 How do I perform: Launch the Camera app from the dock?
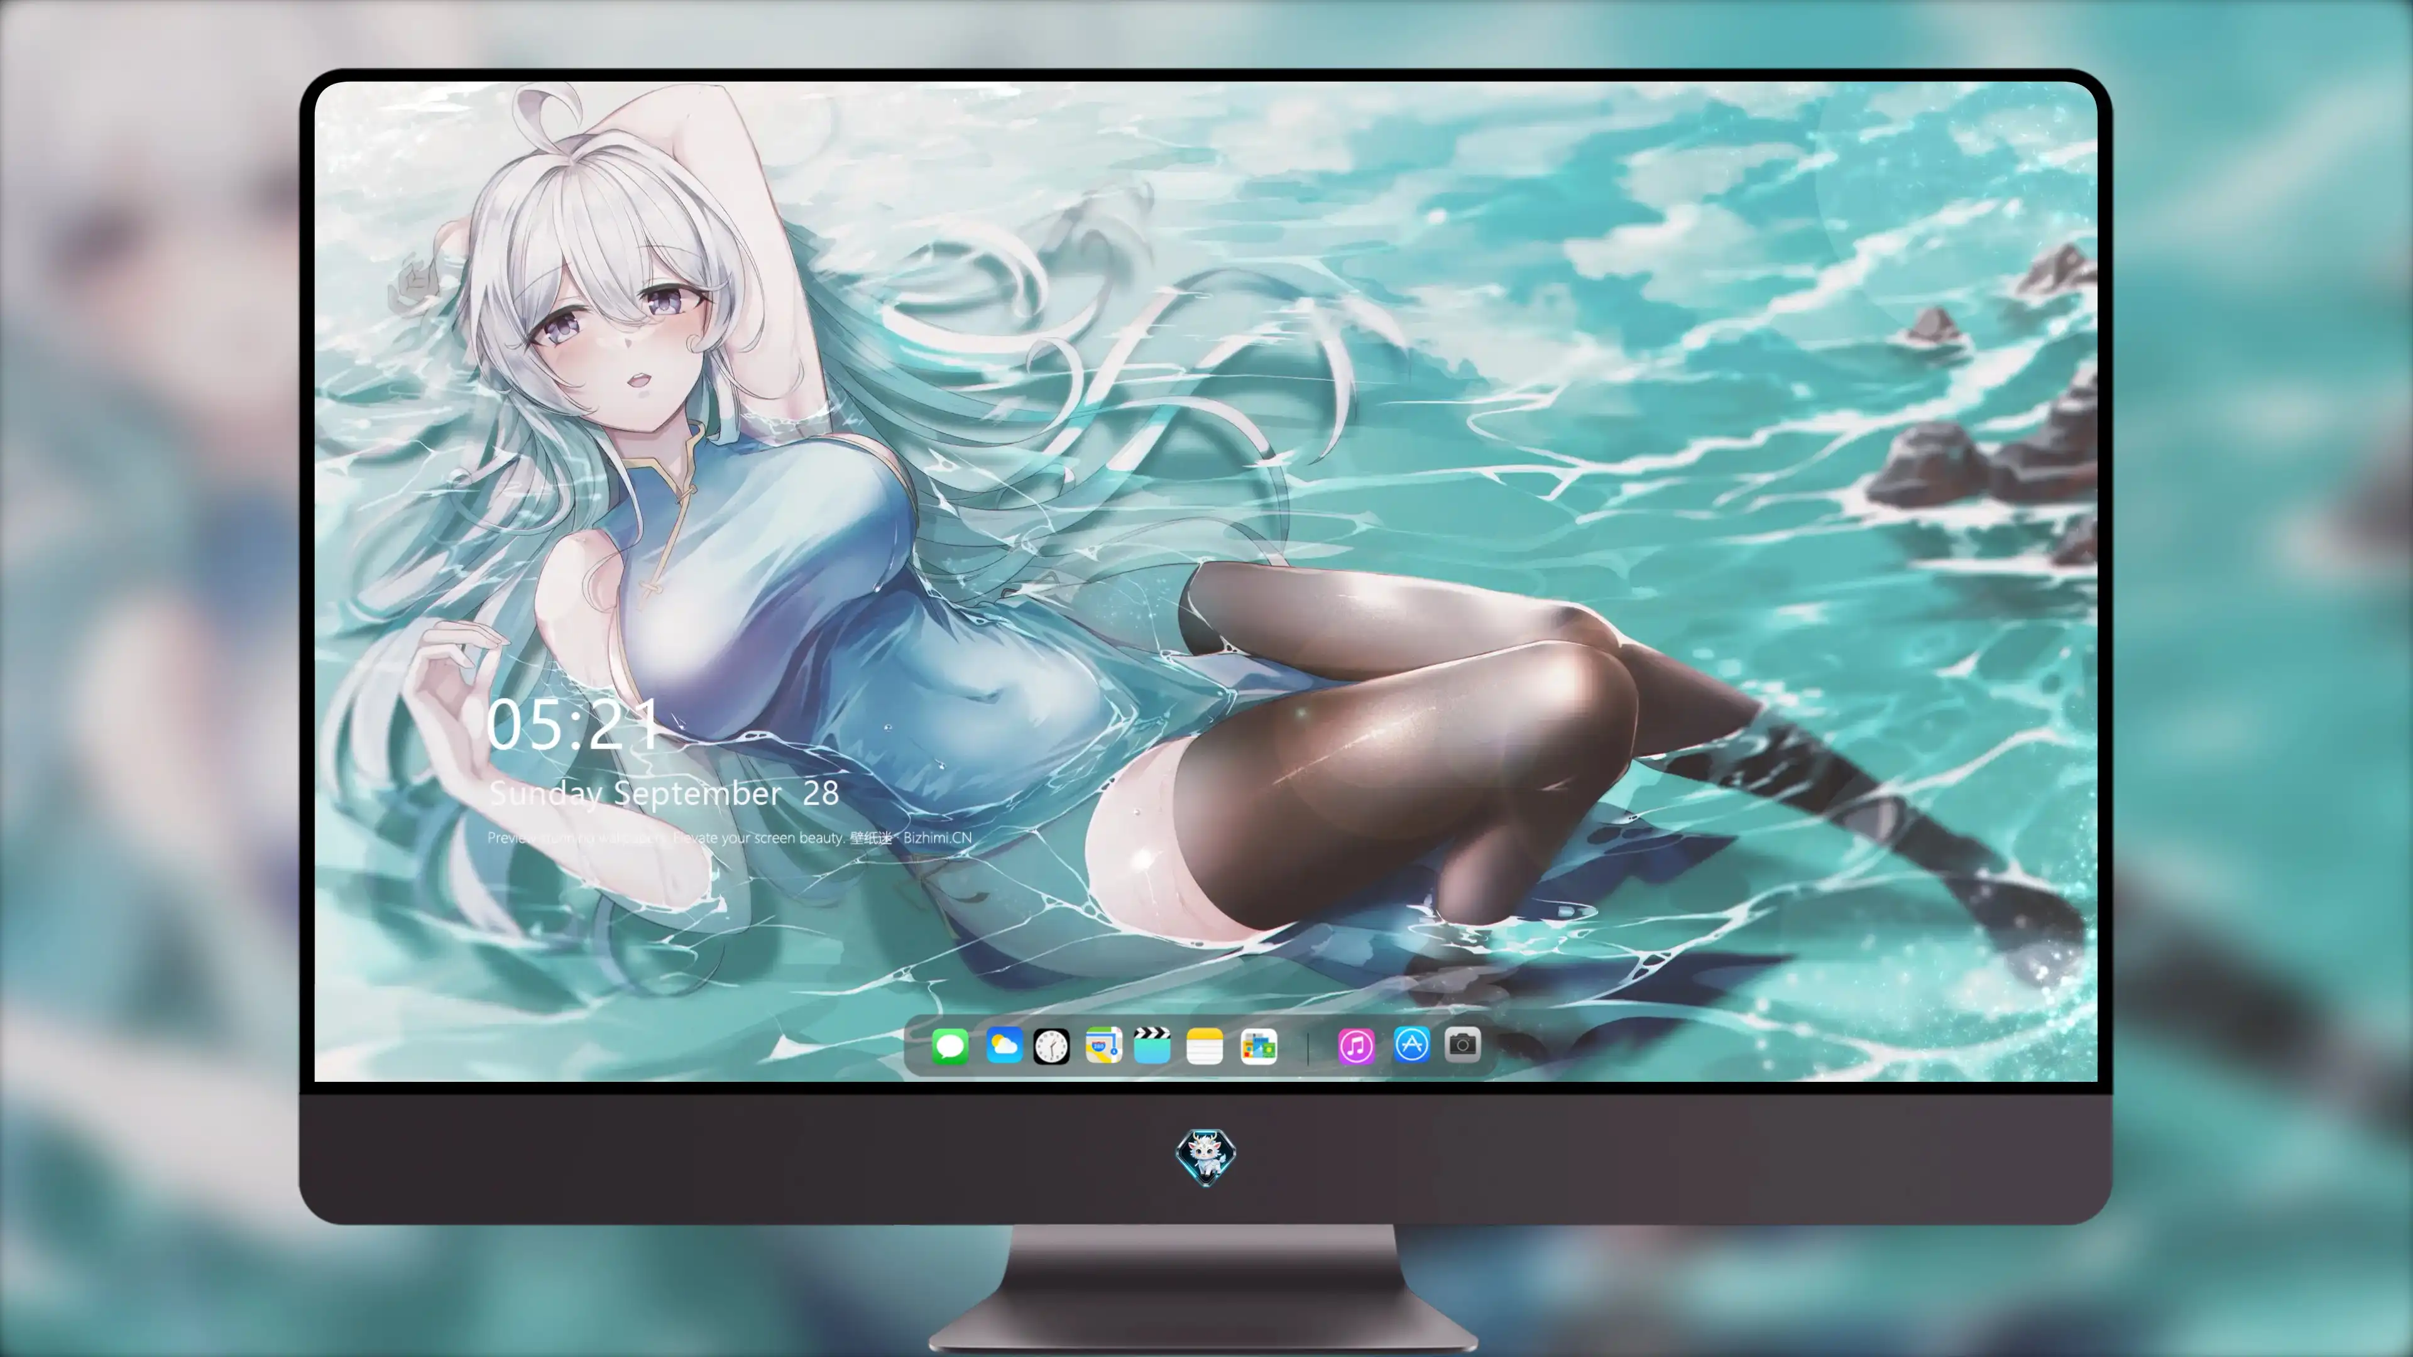tap(1462, 1044)
